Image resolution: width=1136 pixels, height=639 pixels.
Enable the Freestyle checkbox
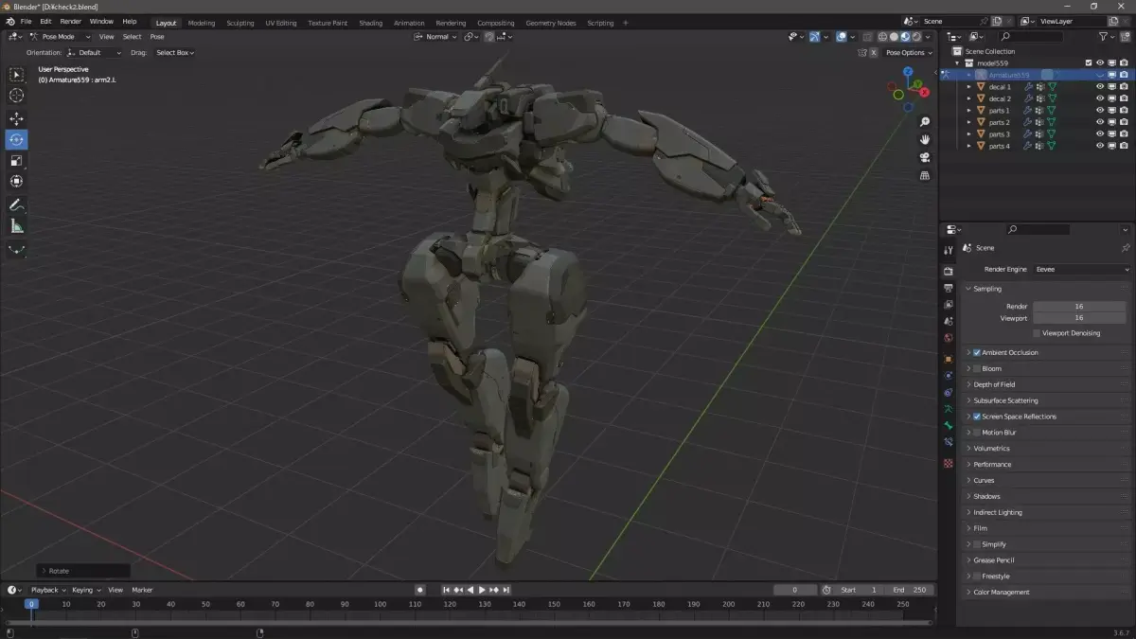click(x=977, y=577)
